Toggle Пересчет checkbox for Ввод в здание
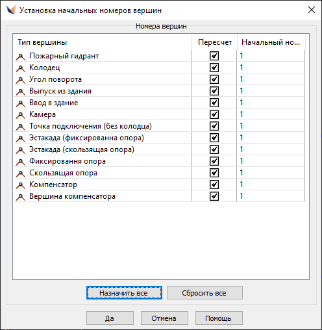 pos(214,103)
